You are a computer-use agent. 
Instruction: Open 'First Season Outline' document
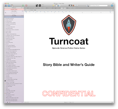[x=10, y=81]
